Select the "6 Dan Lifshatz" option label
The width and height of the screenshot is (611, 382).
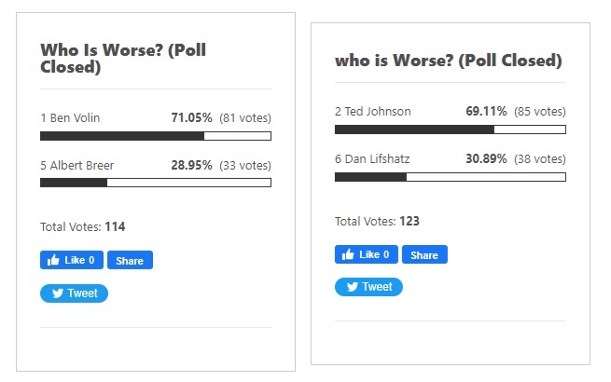point(372,158)
